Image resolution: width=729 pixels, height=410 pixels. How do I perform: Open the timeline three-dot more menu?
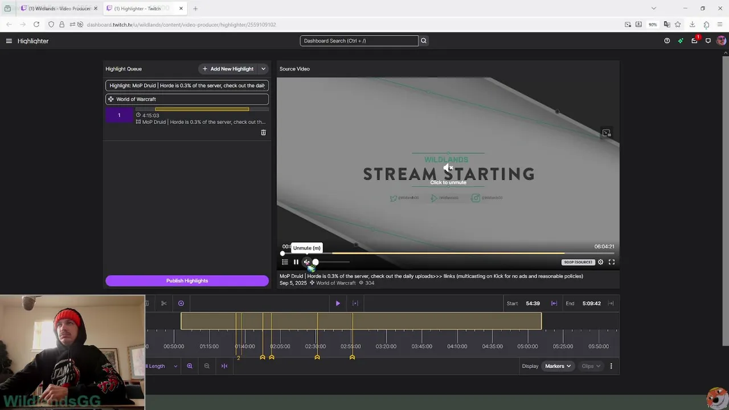tap(611, 366)
